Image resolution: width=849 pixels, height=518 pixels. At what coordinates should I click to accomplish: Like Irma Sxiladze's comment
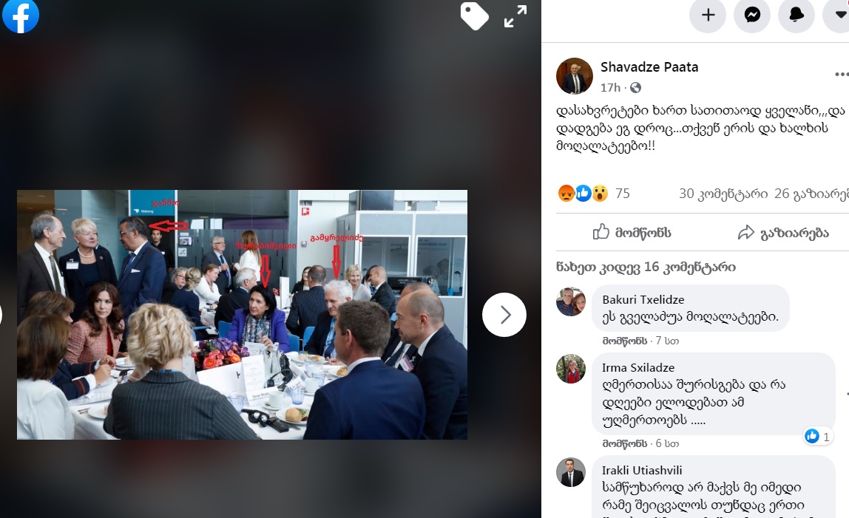pyautogui.click(x=625, y=444)
